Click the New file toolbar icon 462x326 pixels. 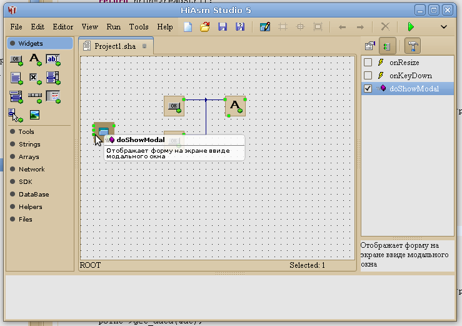pos(188,27)
